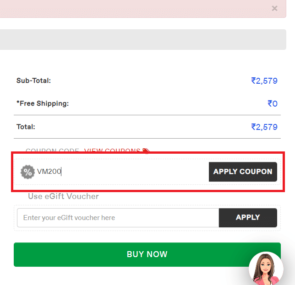Viewport: 295px width, 285px height.
Task: Click the COUPON CODE label
Action: tap(52, 151)
